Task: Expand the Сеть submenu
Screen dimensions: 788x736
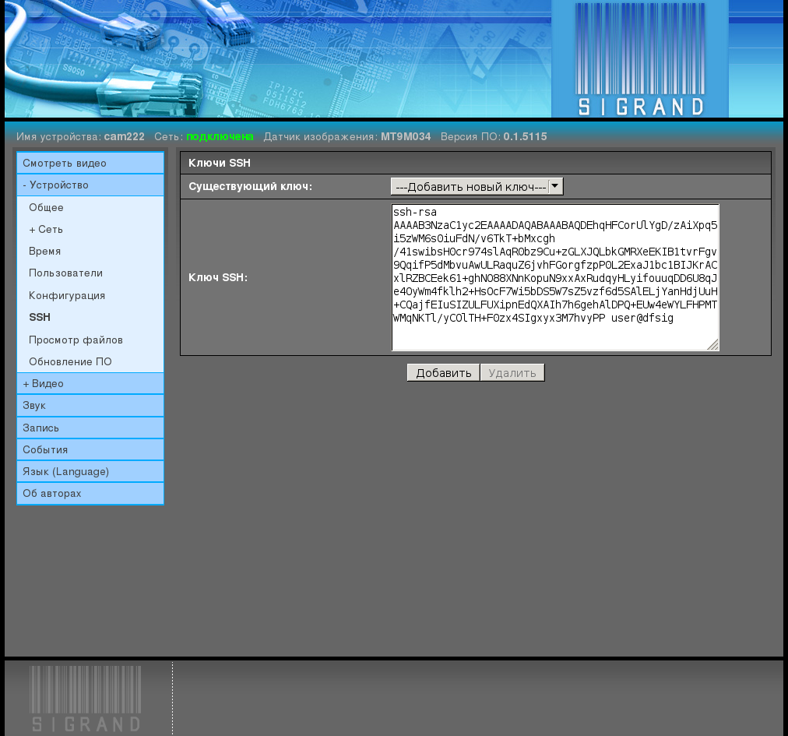Action: click(46, 229)
